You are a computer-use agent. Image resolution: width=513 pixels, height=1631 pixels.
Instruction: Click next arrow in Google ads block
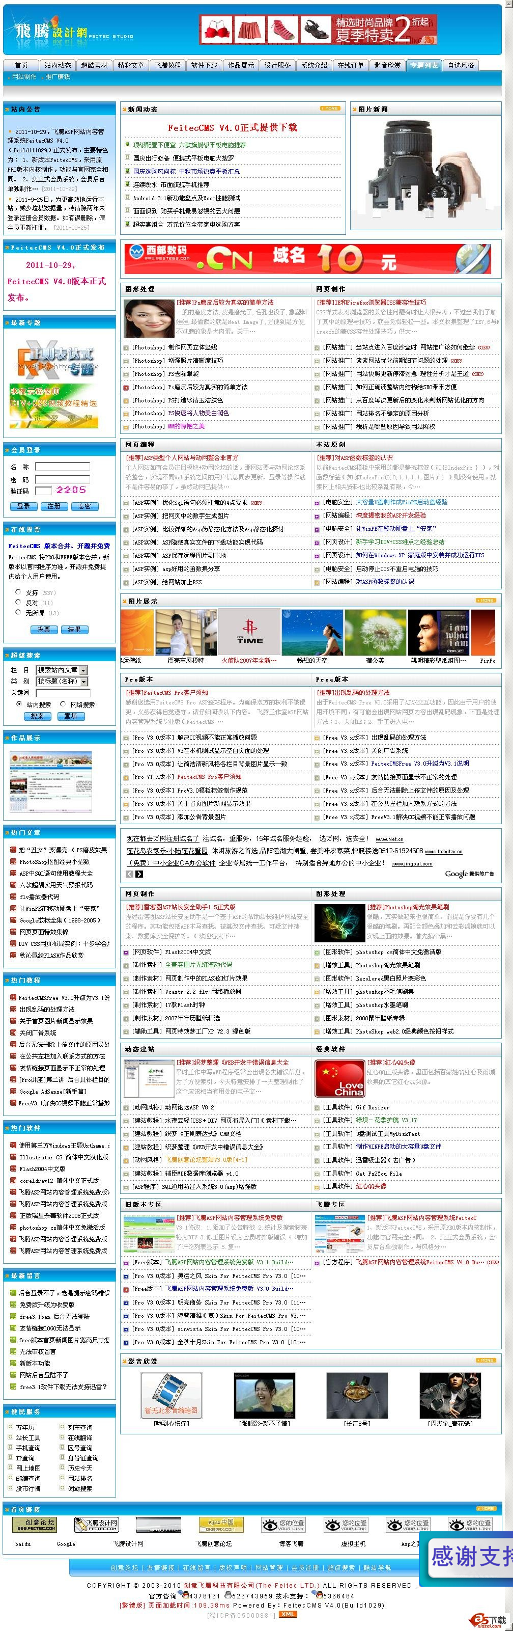pos(139,874)
